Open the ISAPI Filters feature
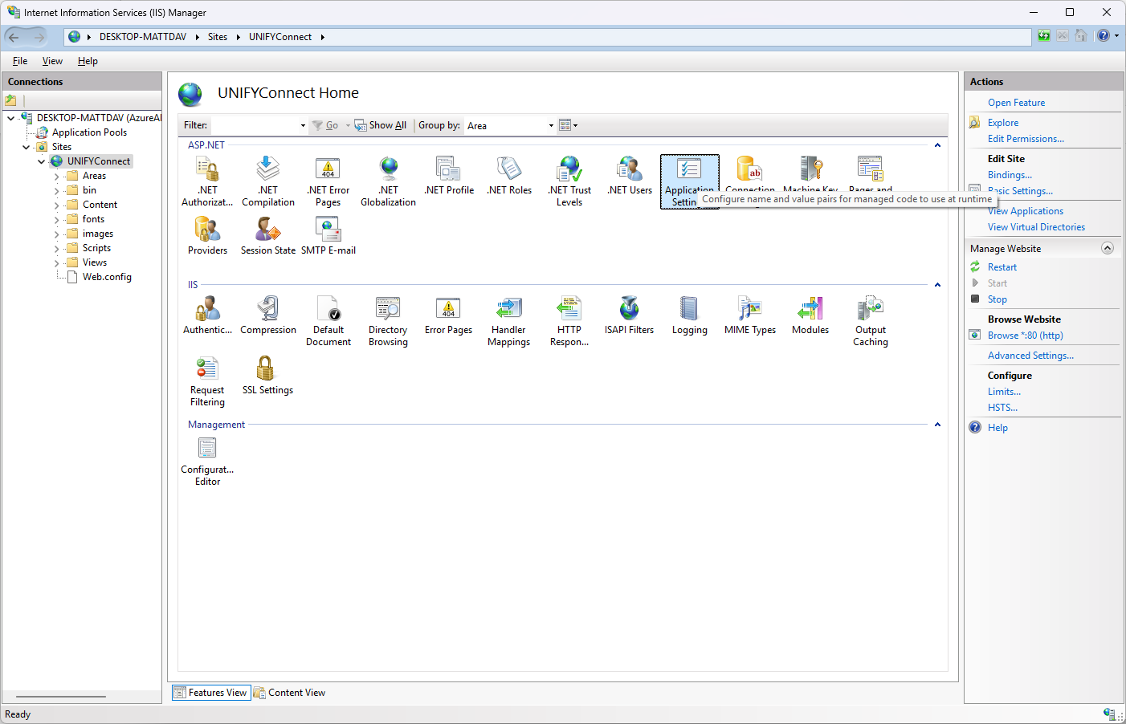The width and height of the screenshot is (1126, 724). (x=630, y=315)
